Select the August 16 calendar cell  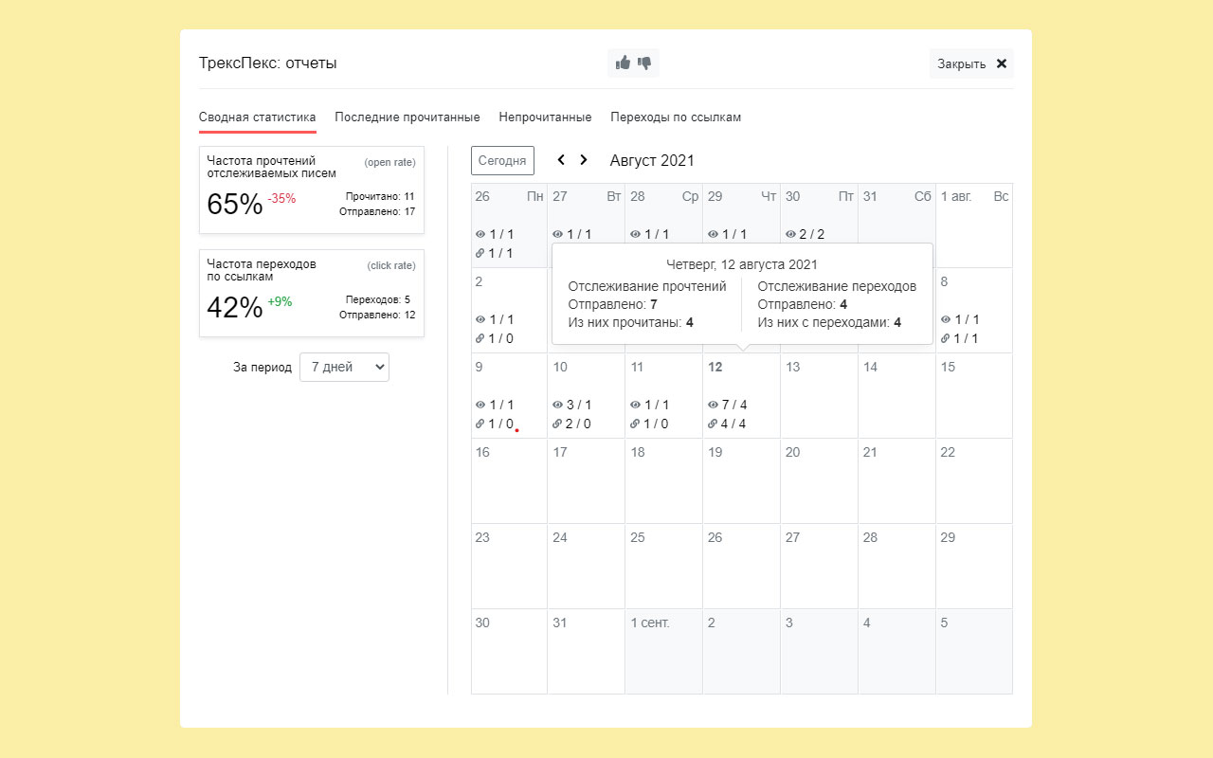point(510,480)
